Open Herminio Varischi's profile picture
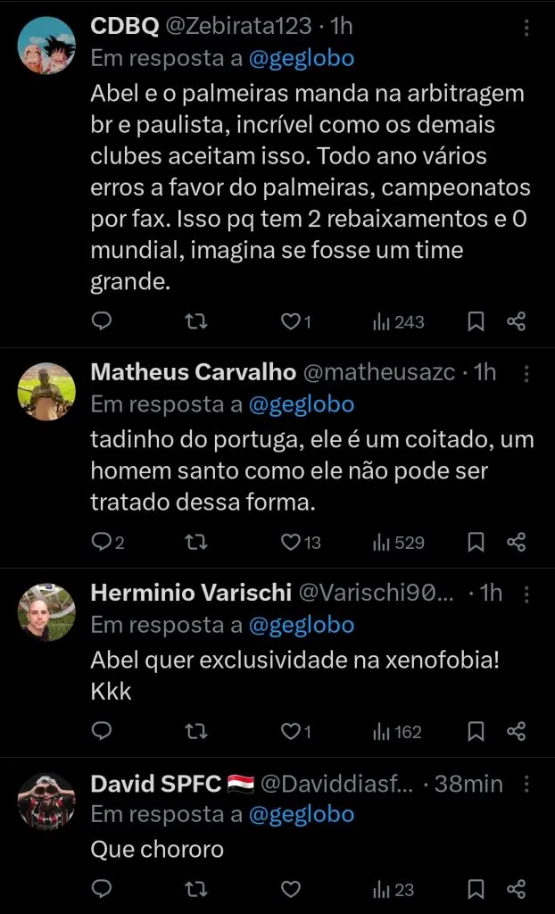This screenshot has height=914, width=555. (x=47, y=611)
